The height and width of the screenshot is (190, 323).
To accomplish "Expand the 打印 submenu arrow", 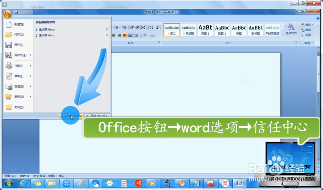I will click(x=30, y=66).
